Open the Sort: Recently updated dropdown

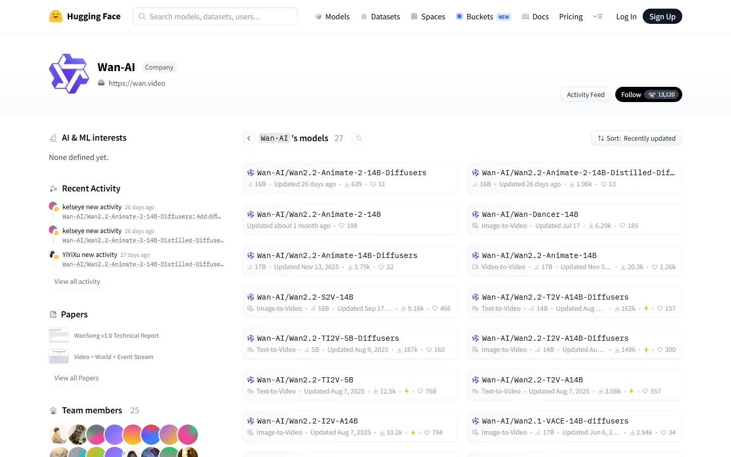(637, 138)
